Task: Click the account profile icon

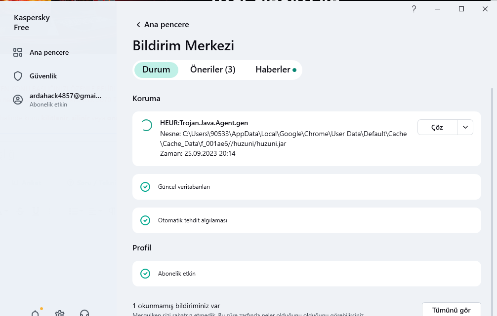Action: pos(18,100)
